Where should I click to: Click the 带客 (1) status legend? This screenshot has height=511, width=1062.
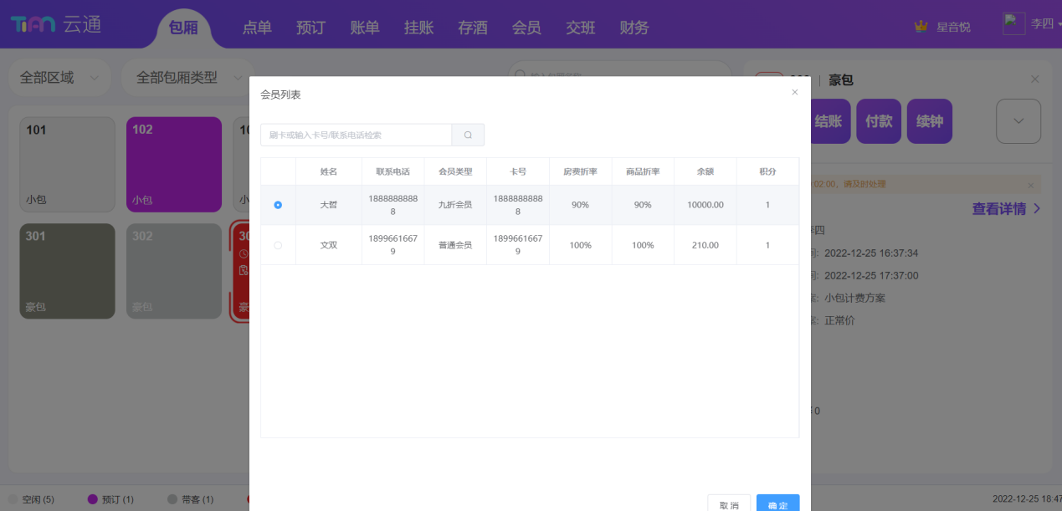(x=190, y=499)
